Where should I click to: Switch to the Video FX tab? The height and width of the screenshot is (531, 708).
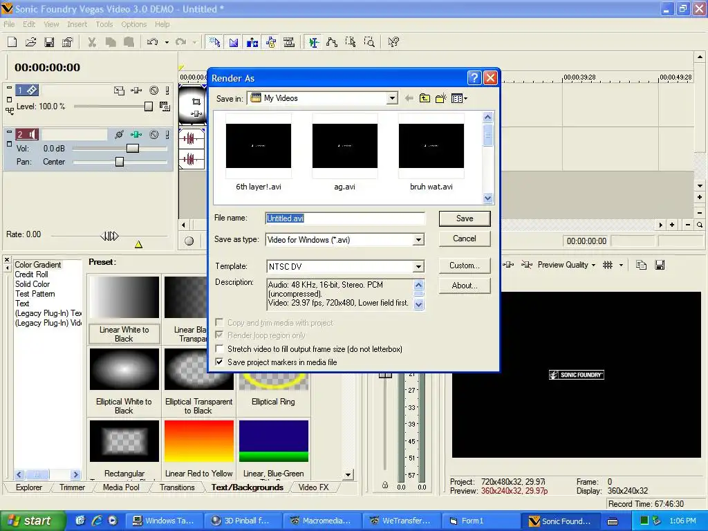(x=313, y=487)
